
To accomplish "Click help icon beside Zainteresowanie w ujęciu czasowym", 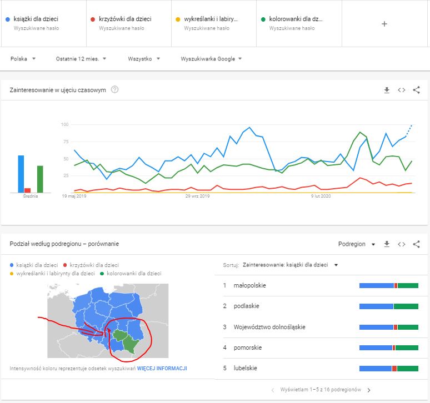I will [115, 89].
